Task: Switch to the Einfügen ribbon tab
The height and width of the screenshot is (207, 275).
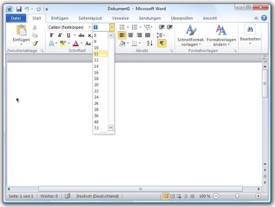Action: pos(60,18)
